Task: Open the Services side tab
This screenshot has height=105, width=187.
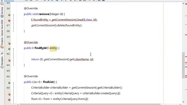Action: pyautogui.click(x=2, y=12)
